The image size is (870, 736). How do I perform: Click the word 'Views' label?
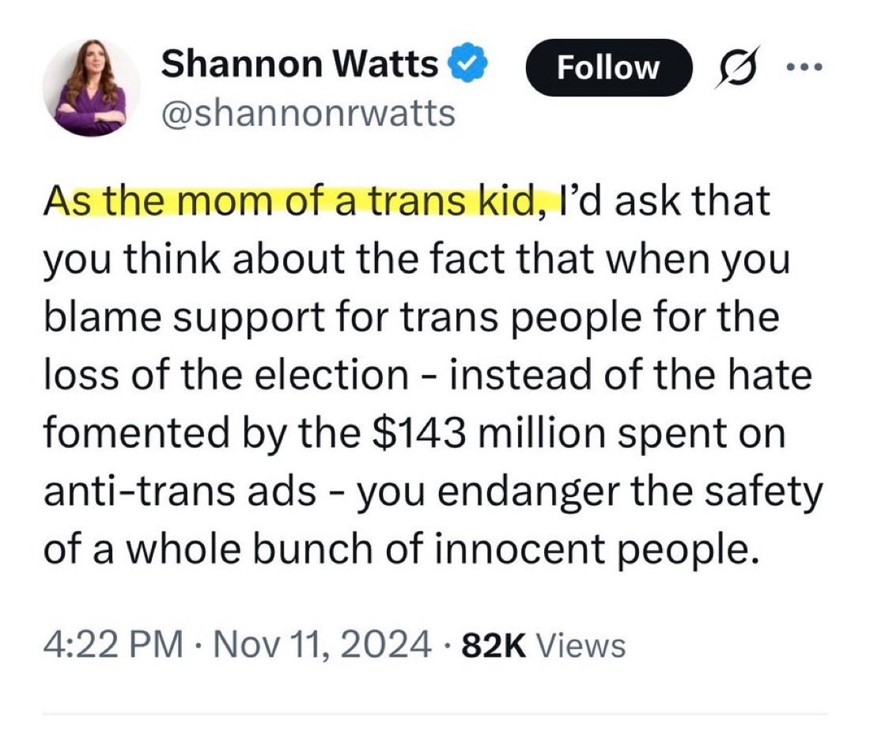click(x=581, y=646)
